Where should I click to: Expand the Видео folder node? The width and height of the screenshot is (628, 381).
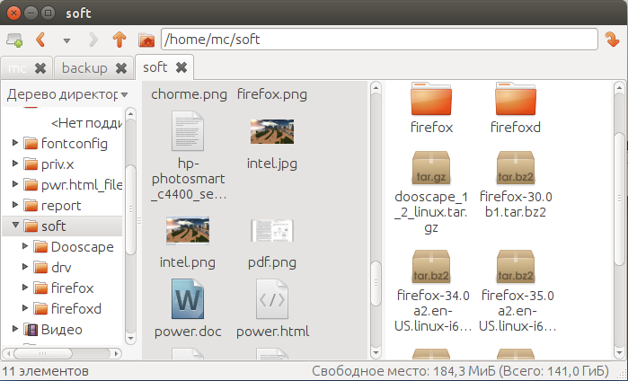(15, 329)
